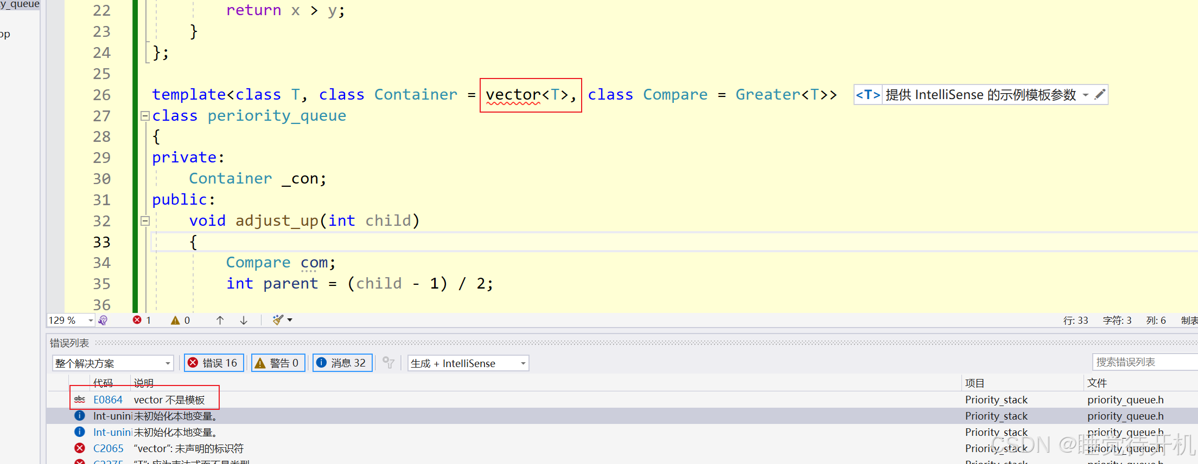Click the Container _con; member declaration
This screenshot has height=464, width=1198.
click(x=258, y=179)
